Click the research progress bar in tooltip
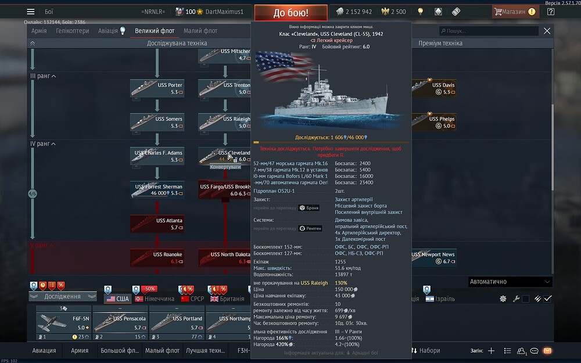Screen dimensions: 581x363 click(x=331, y=142)
